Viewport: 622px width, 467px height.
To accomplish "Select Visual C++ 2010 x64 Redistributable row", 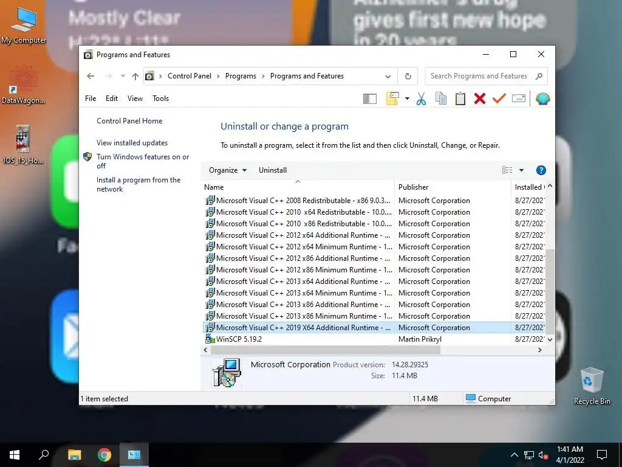I will click(374, 212).
